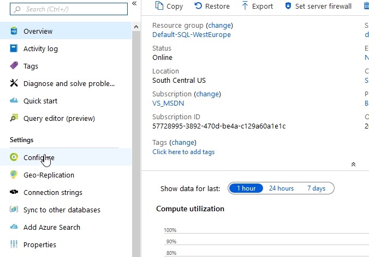
Task: Click the Connection strings icon
Action: coord(14,192)
